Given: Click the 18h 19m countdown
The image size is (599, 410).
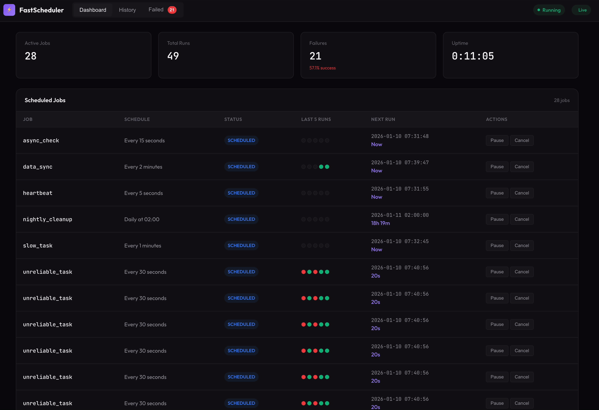Looking at the screenshot, I should pos(380,223).
